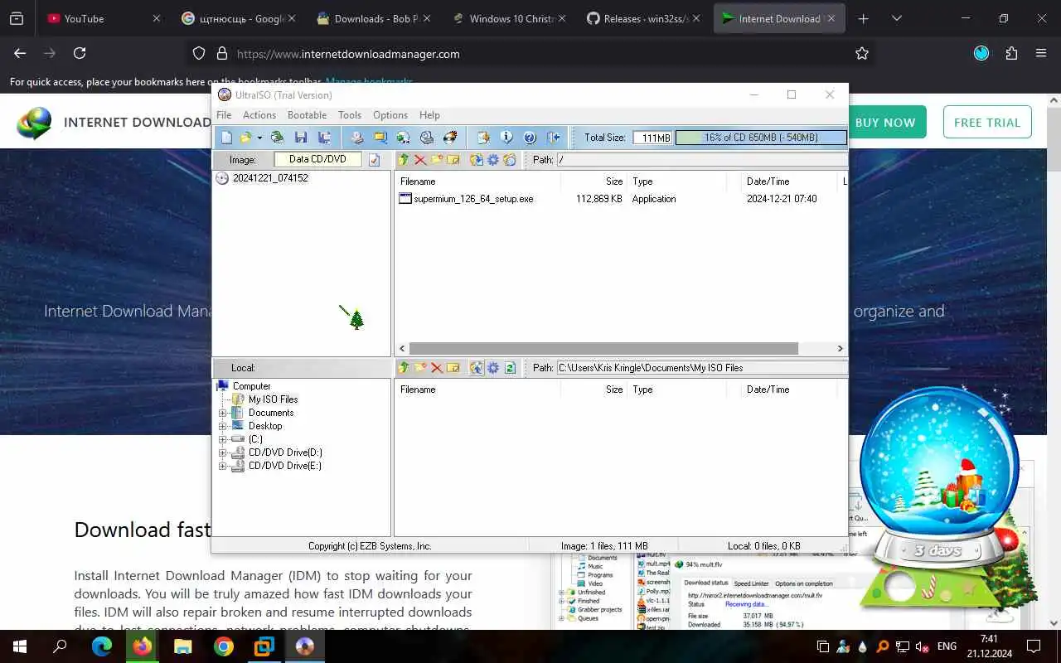1061x663 pixels.
Task: Select My ISO Files in the Local tree
Action: click(x=273, y=399)
